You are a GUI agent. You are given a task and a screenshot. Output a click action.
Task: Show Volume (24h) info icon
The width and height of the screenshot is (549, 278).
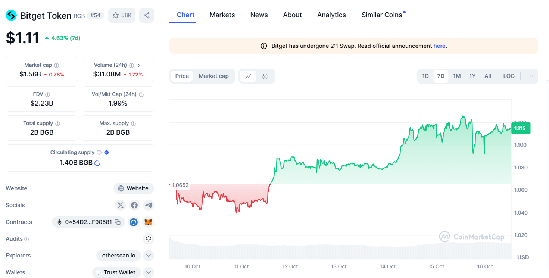(131, 65)
